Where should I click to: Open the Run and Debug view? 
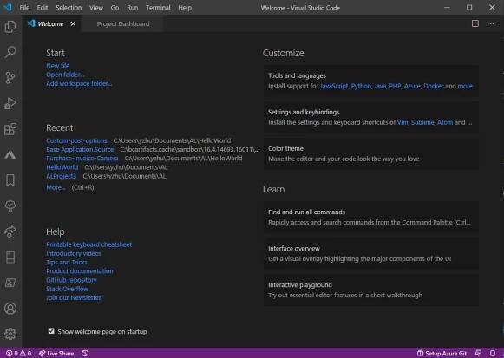click(10, 103)
